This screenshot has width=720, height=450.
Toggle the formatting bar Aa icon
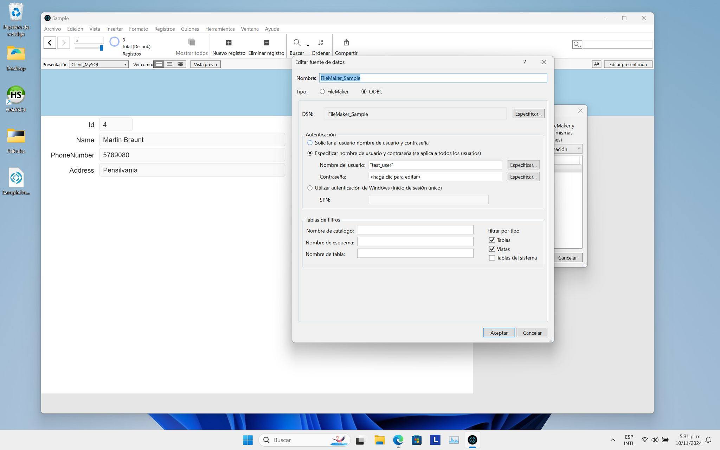[x=596, y=64]
